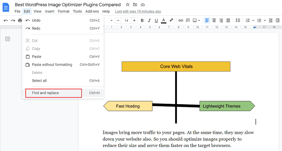Select the Core Web Vitals shape
Screen dimensions: 282x151
tap(176, 66)
